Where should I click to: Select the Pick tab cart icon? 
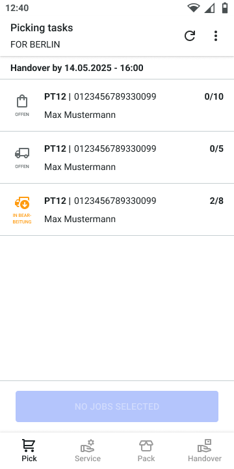(29, 446)
